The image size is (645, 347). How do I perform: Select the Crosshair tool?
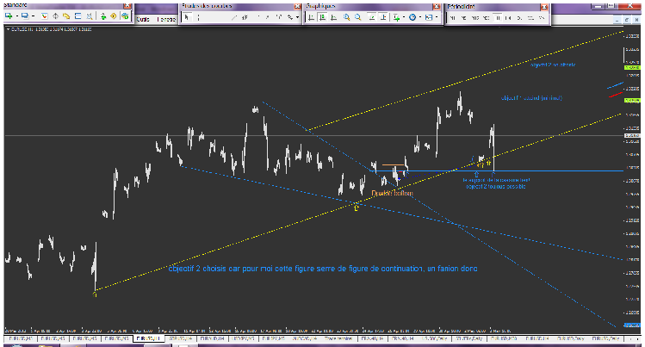198,17
